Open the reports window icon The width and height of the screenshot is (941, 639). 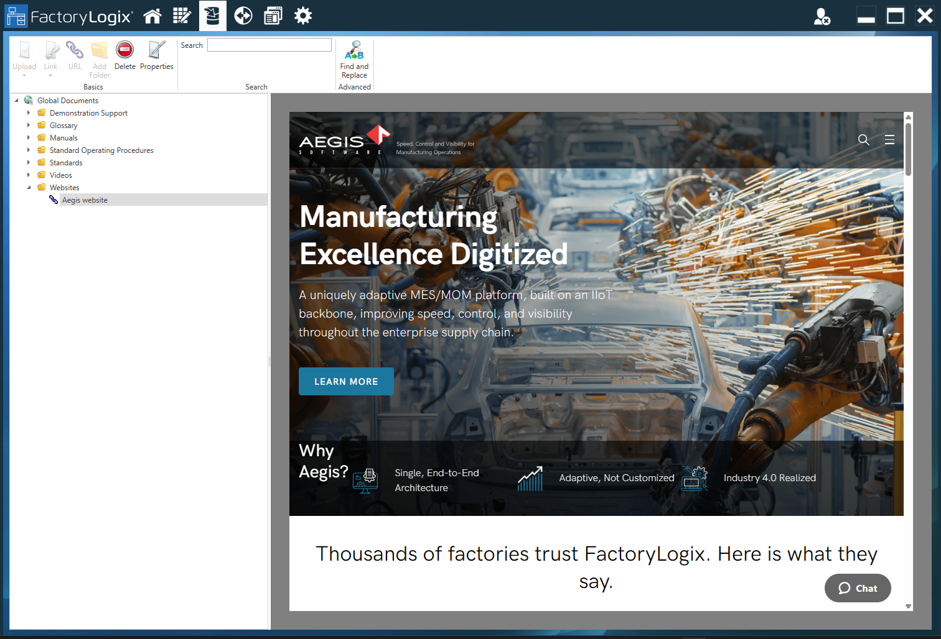273,16
